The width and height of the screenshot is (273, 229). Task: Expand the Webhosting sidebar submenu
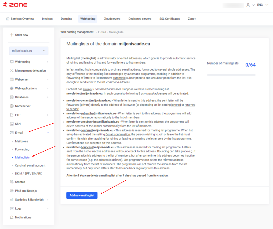tap(48, 62)
